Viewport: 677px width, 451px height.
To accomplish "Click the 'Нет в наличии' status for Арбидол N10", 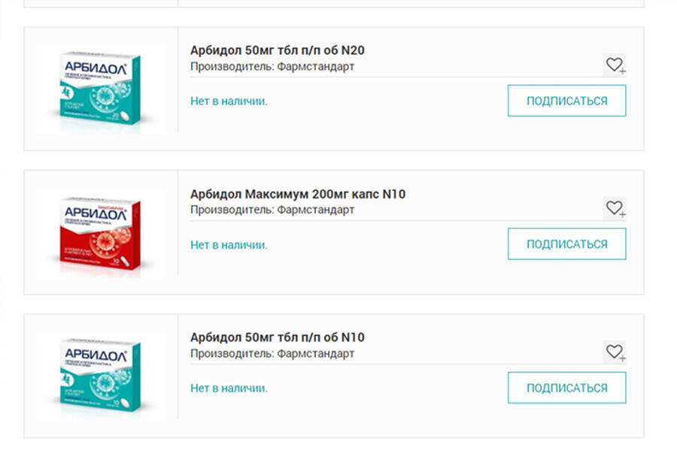I will click(x=229, y=388).
